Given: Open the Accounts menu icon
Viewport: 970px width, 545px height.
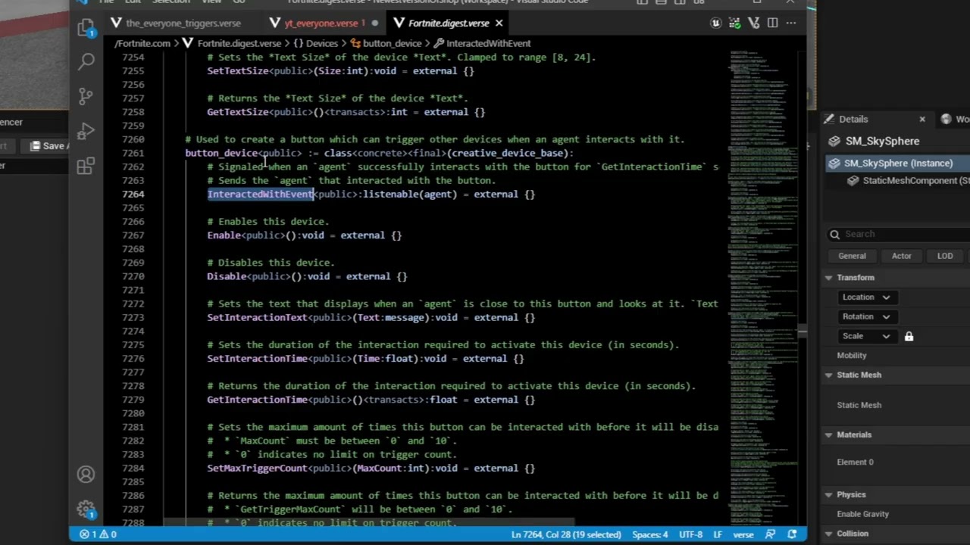Looking at the screenshot, I should (x=86, y=475).
